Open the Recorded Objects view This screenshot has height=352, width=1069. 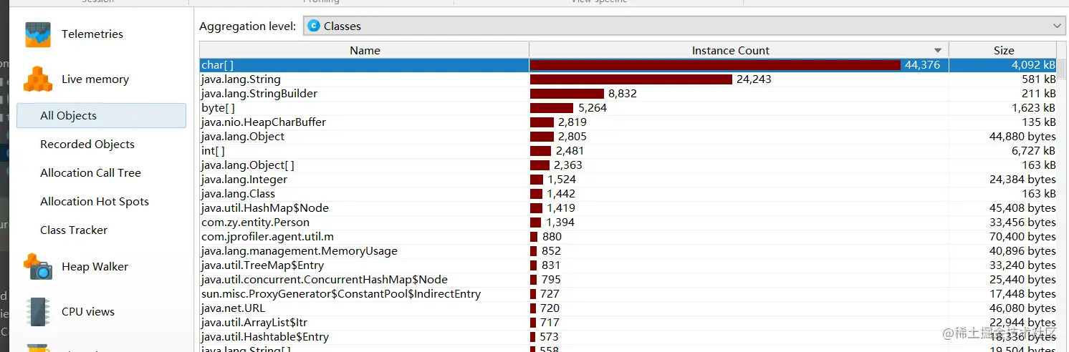(x=87, y=145)
